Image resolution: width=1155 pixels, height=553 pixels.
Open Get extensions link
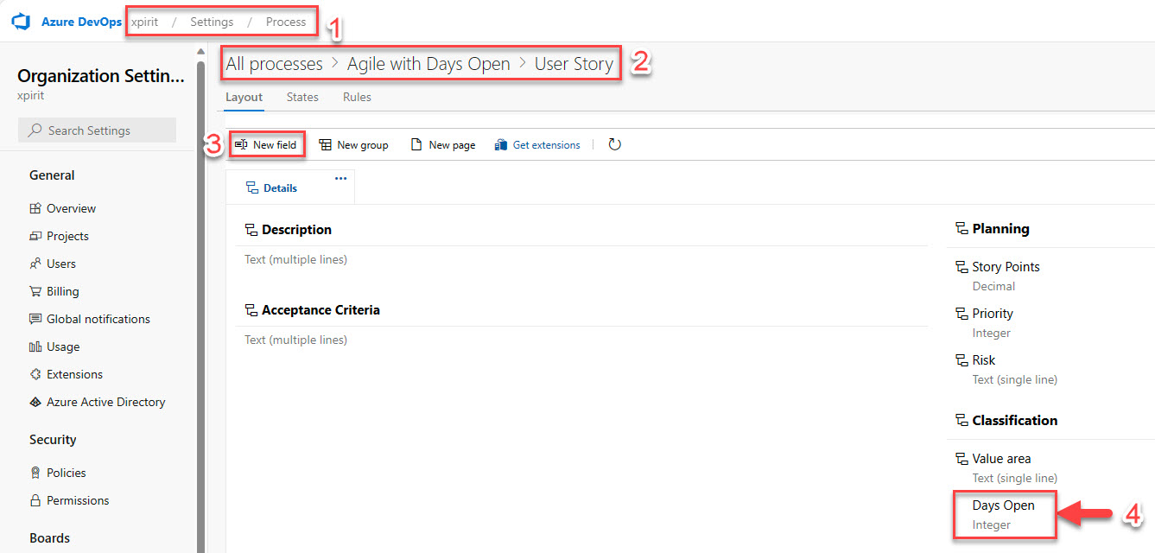click(x=537, y=145)
